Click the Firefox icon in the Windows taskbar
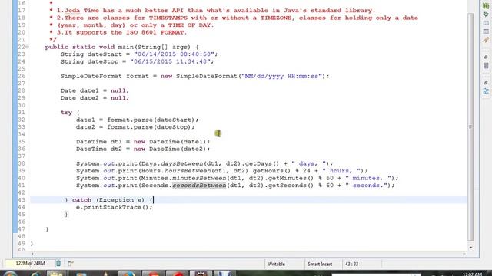Viewport: 492px width, 276px height. click(x=129, y=274)
